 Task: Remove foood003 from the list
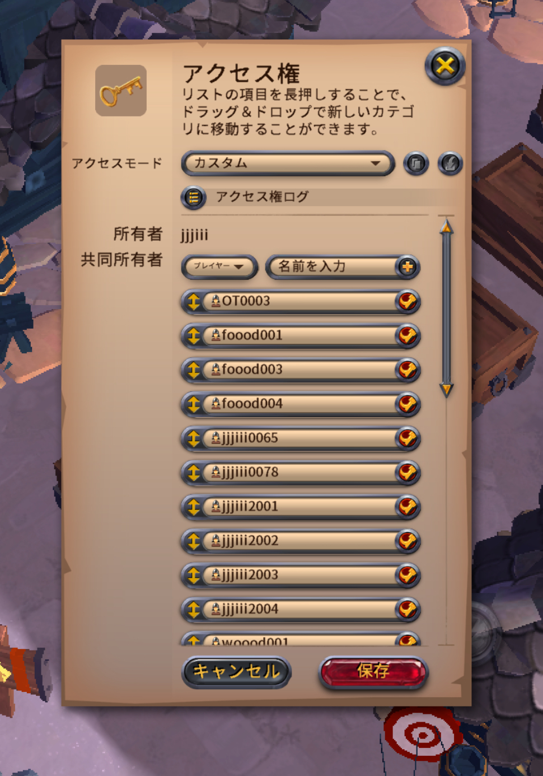408,370
